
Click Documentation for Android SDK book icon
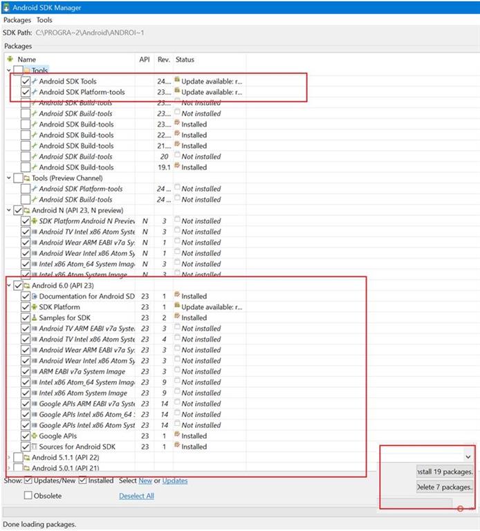(x=34, y=297)
